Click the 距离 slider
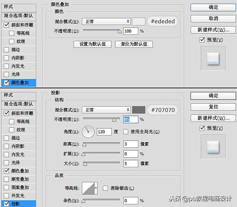Screen dimensions: 237x207 [101, 144]
